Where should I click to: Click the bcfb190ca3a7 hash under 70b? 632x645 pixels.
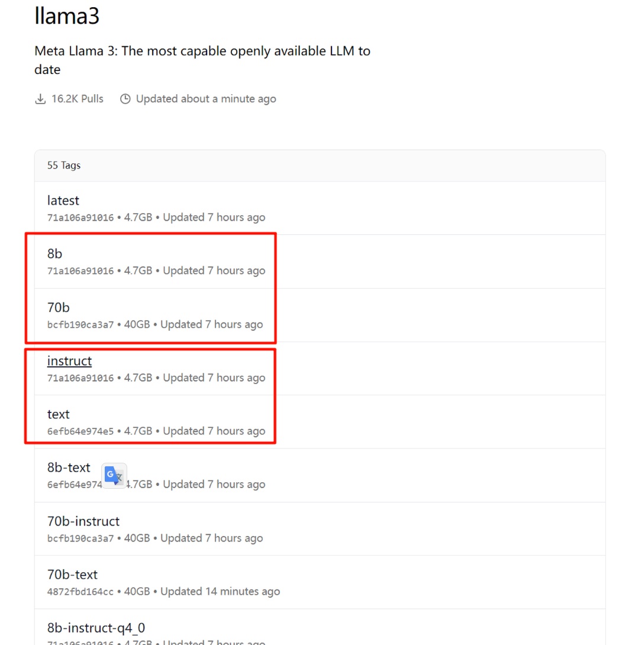pos(80,325)
